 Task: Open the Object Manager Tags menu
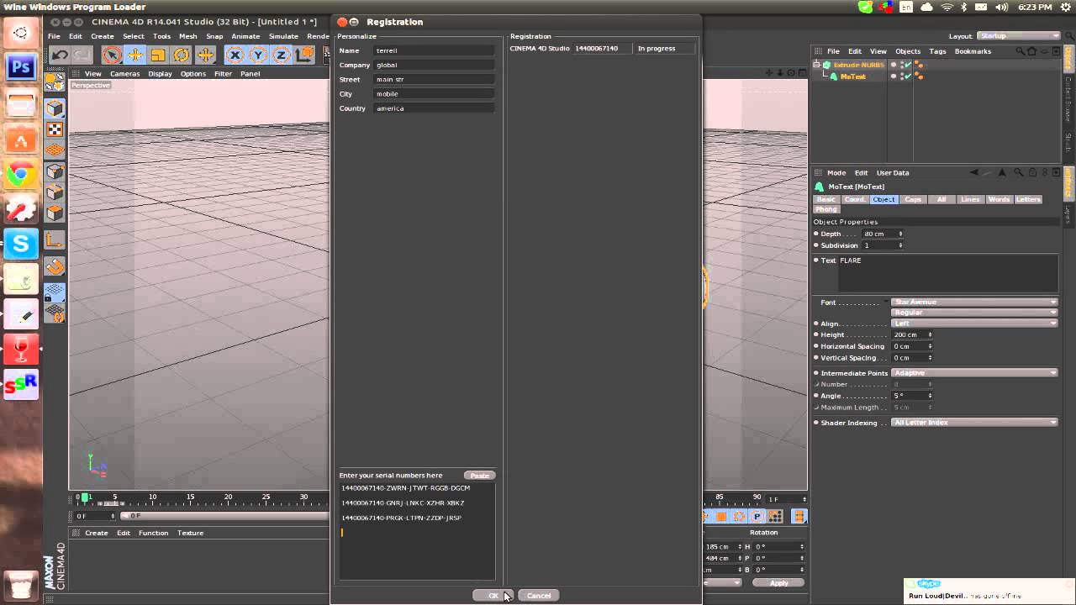pyautogui.click(x=937, y=51)
